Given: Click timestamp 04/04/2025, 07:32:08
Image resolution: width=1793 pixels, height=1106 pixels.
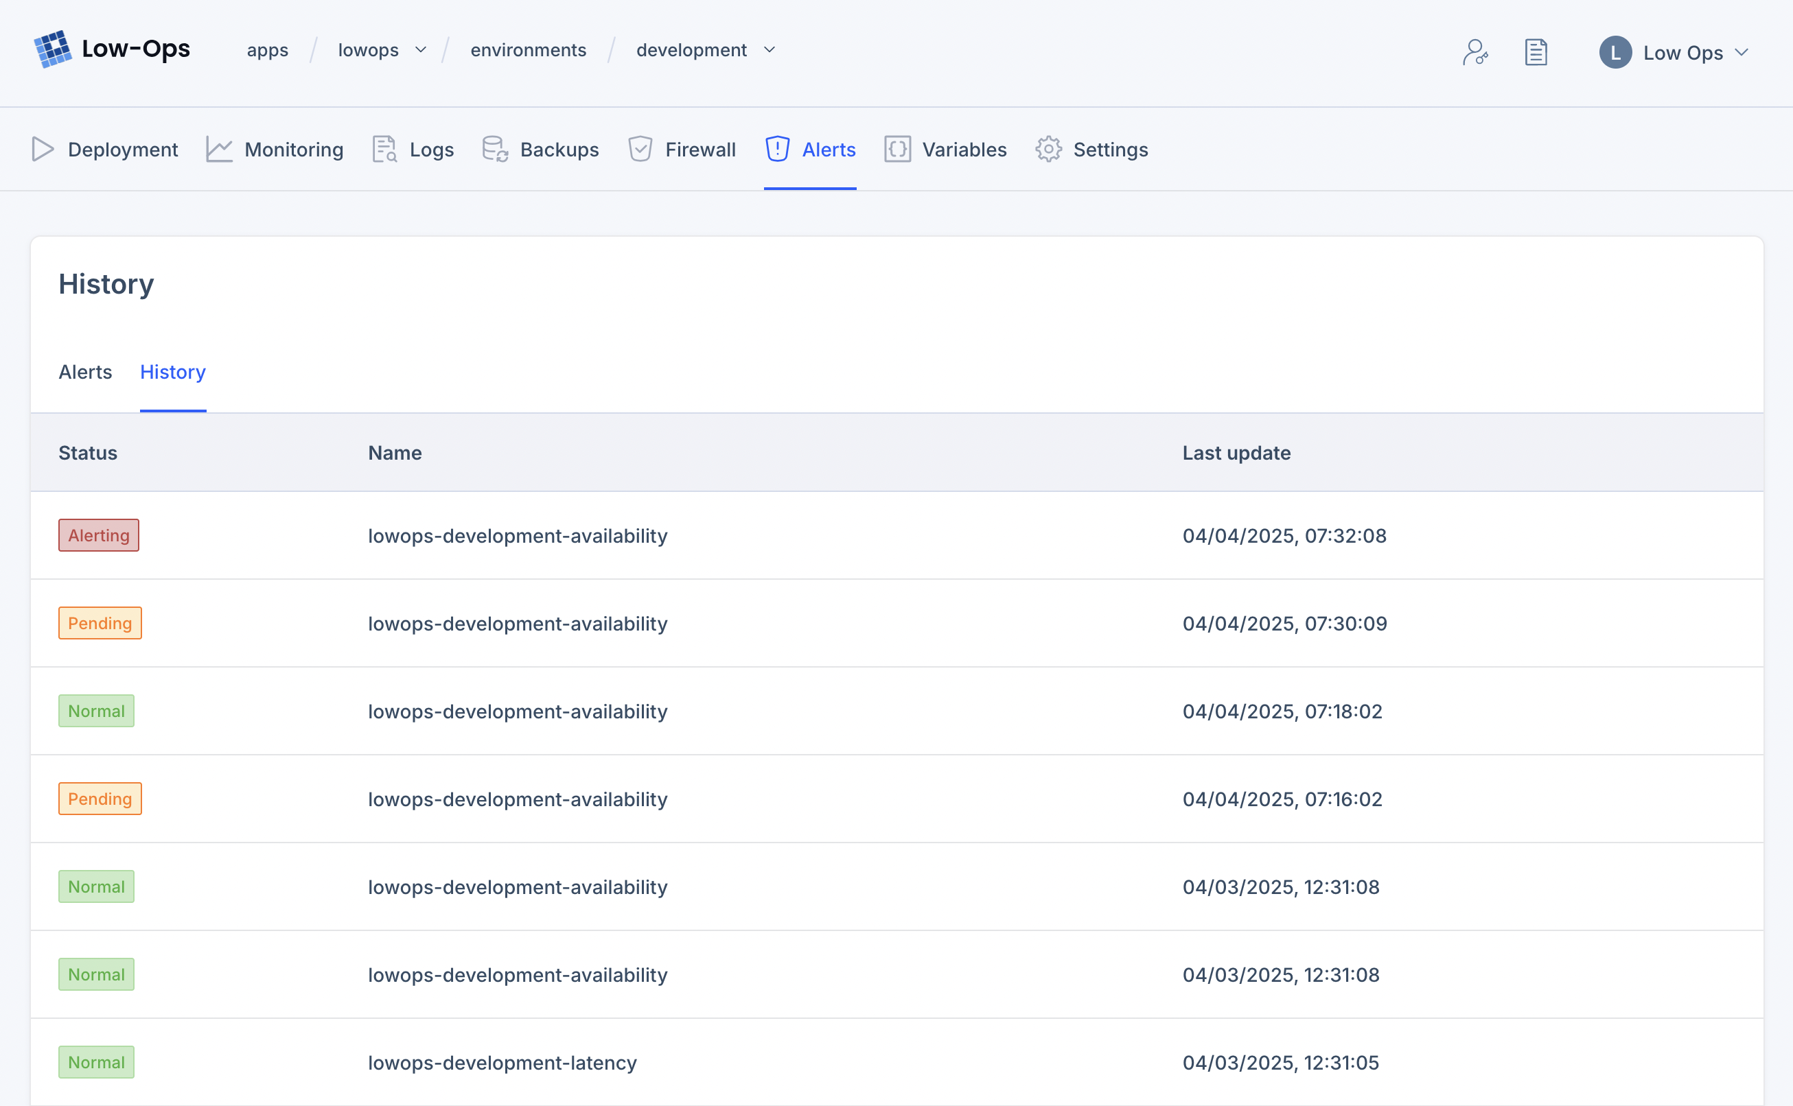Looking at the screenshot, I should (1284, 535).
